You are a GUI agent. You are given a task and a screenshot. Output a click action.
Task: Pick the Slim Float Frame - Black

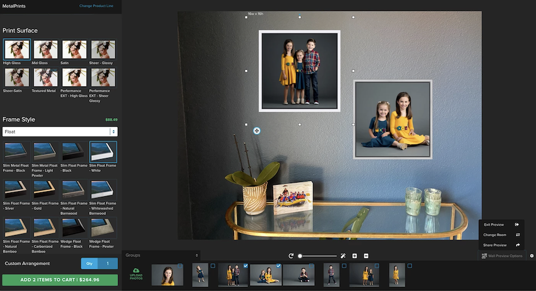pyautogui.click(x=74, y=151)
